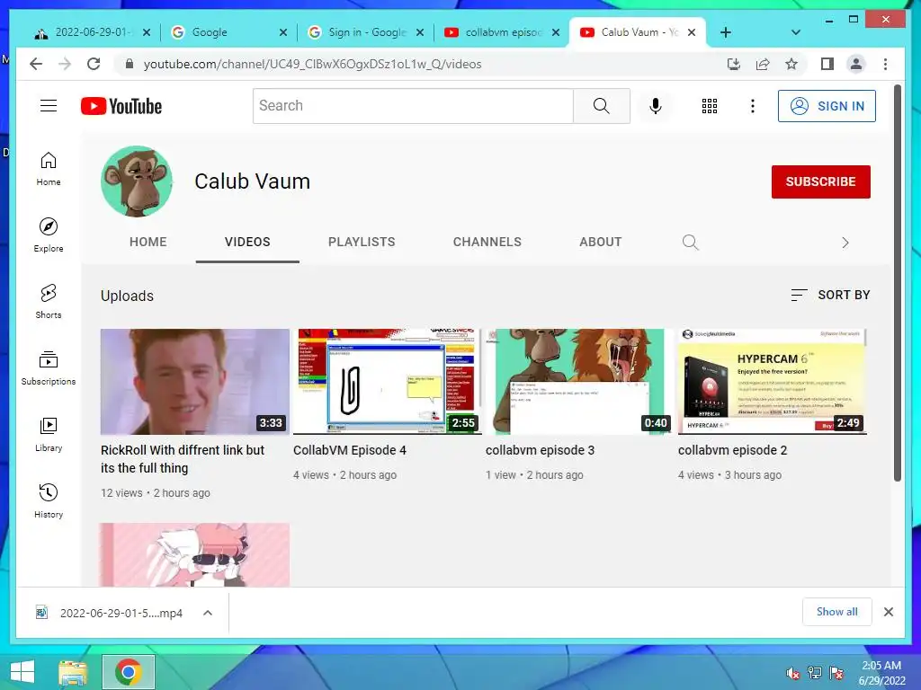Screen dimensions: 921x690
Task: Switch to the HOME channel tab
Action: point(148,242)
